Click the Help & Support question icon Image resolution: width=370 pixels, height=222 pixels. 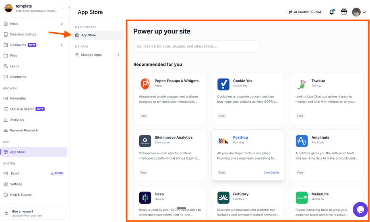click(x=6, y=195)
